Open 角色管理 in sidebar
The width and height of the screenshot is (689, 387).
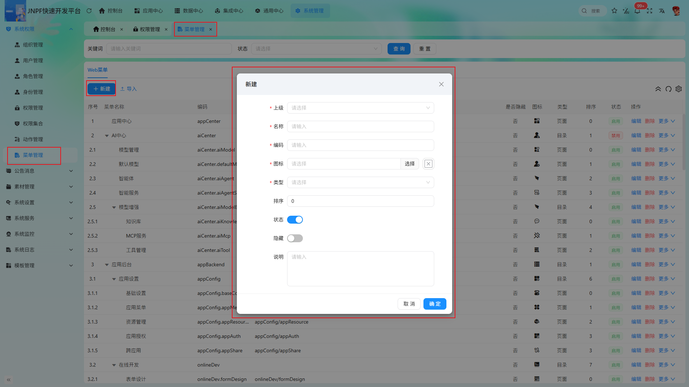[33, 76]
